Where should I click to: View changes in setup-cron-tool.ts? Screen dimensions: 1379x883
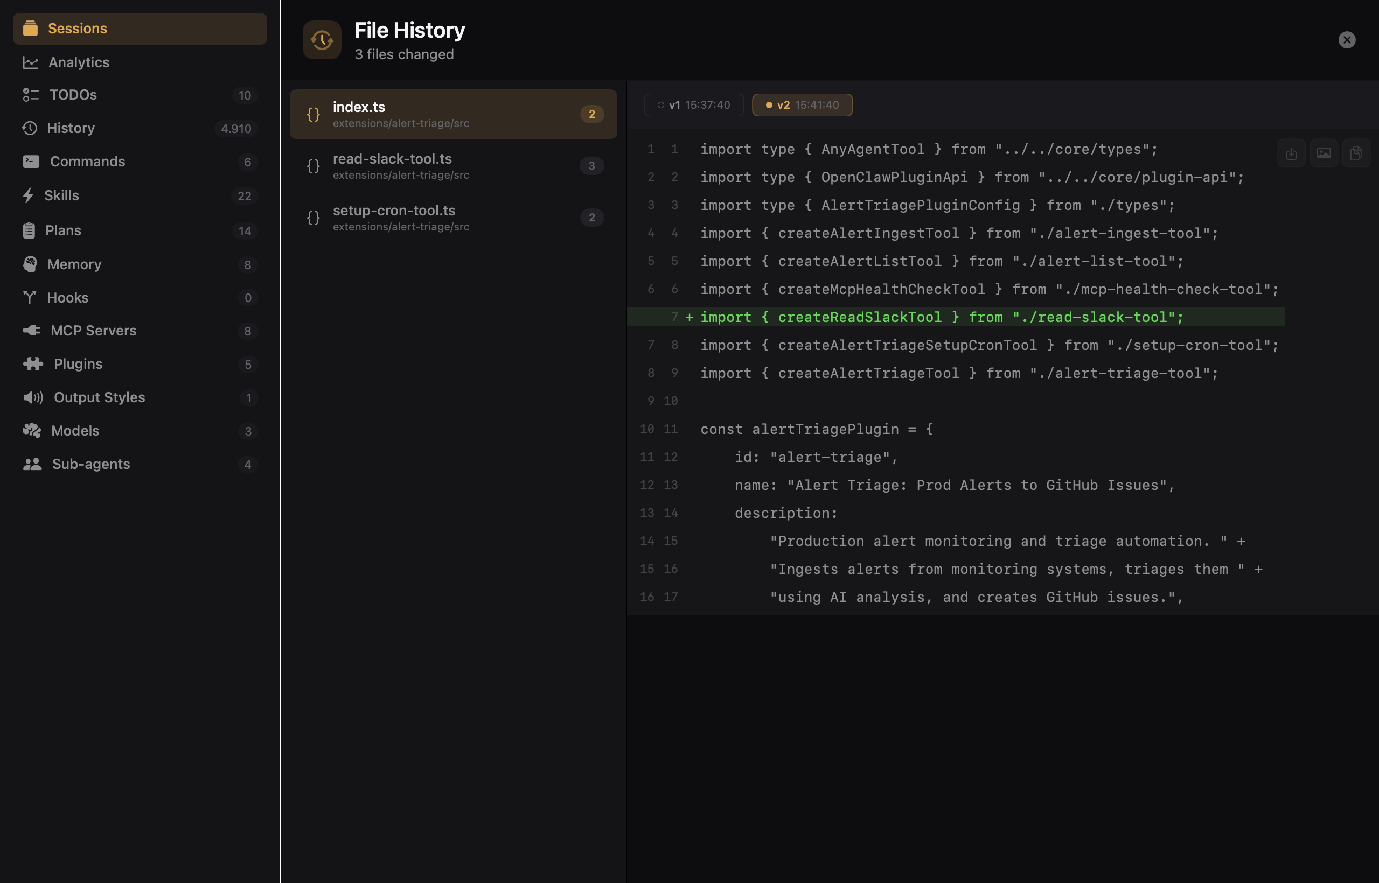452,218
